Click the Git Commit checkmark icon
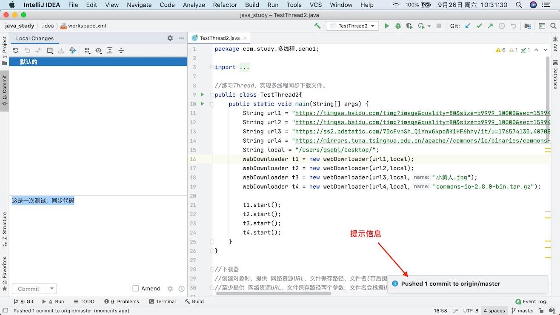Viewport: 560px width, 315px height. [479, 26]
